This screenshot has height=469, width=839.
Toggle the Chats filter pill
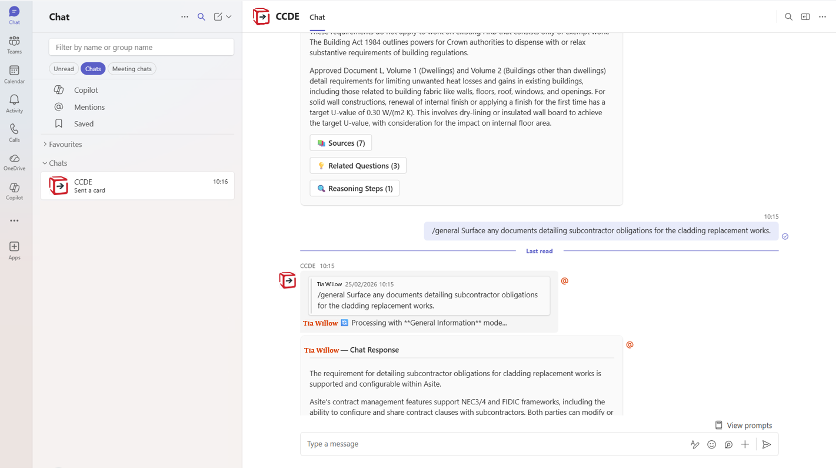click(93, 69)
